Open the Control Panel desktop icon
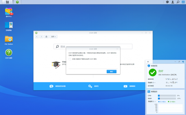 pyautogui.click(x=9, y=26)
